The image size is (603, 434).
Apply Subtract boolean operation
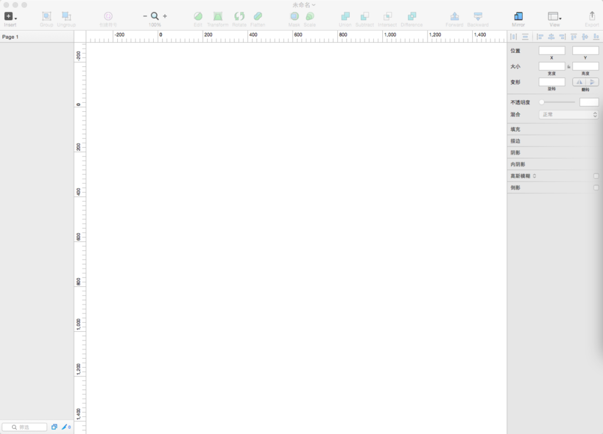(365, 16)
